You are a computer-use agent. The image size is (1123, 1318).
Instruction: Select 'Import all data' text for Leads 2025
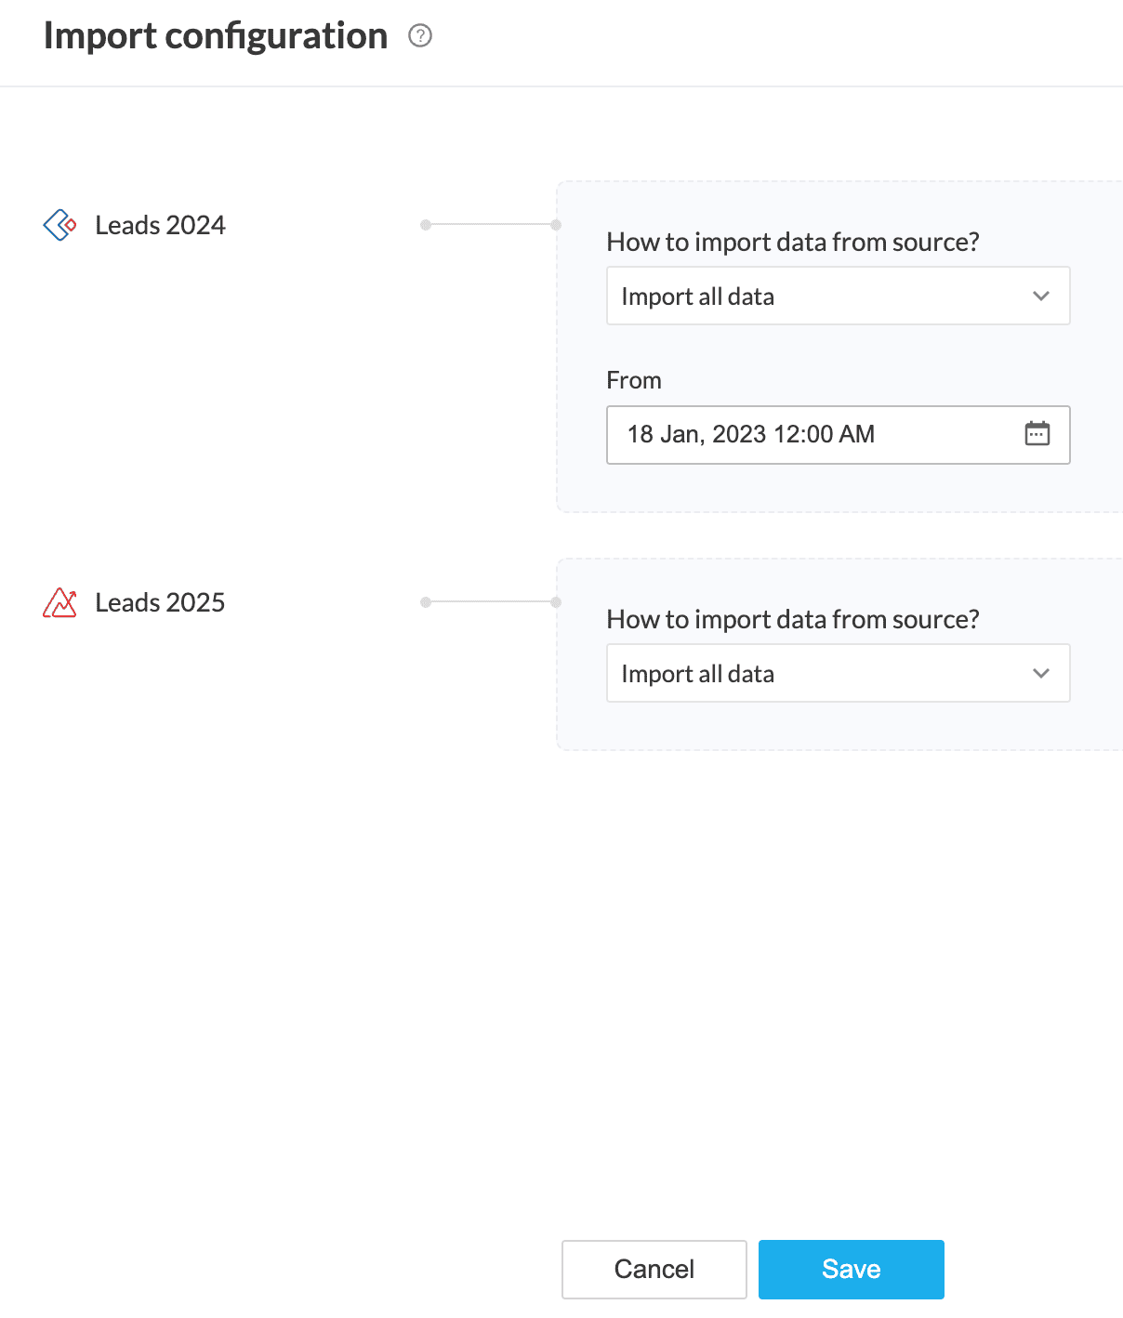tap(697, 674)
